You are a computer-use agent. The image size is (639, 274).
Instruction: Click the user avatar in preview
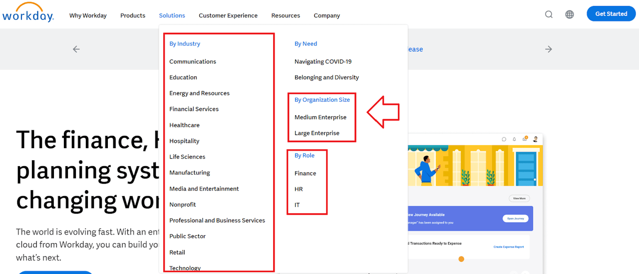(x=535, y=139)
